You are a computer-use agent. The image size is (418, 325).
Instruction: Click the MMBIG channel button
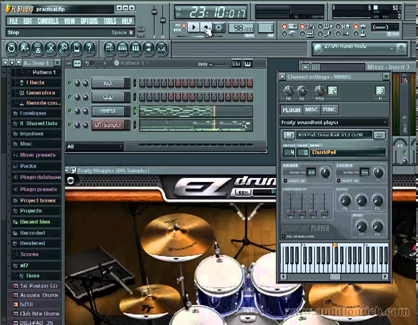(108, 111)
